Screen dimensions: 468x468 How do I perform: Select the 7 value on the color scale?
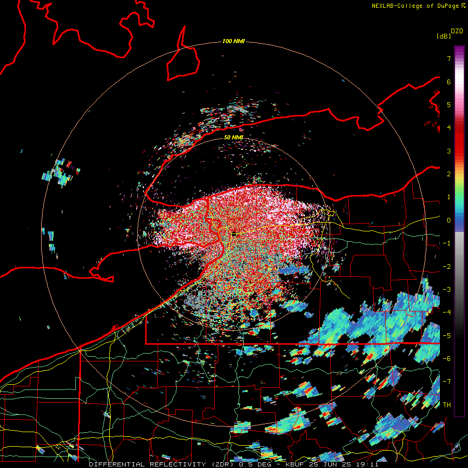point(449,58)
